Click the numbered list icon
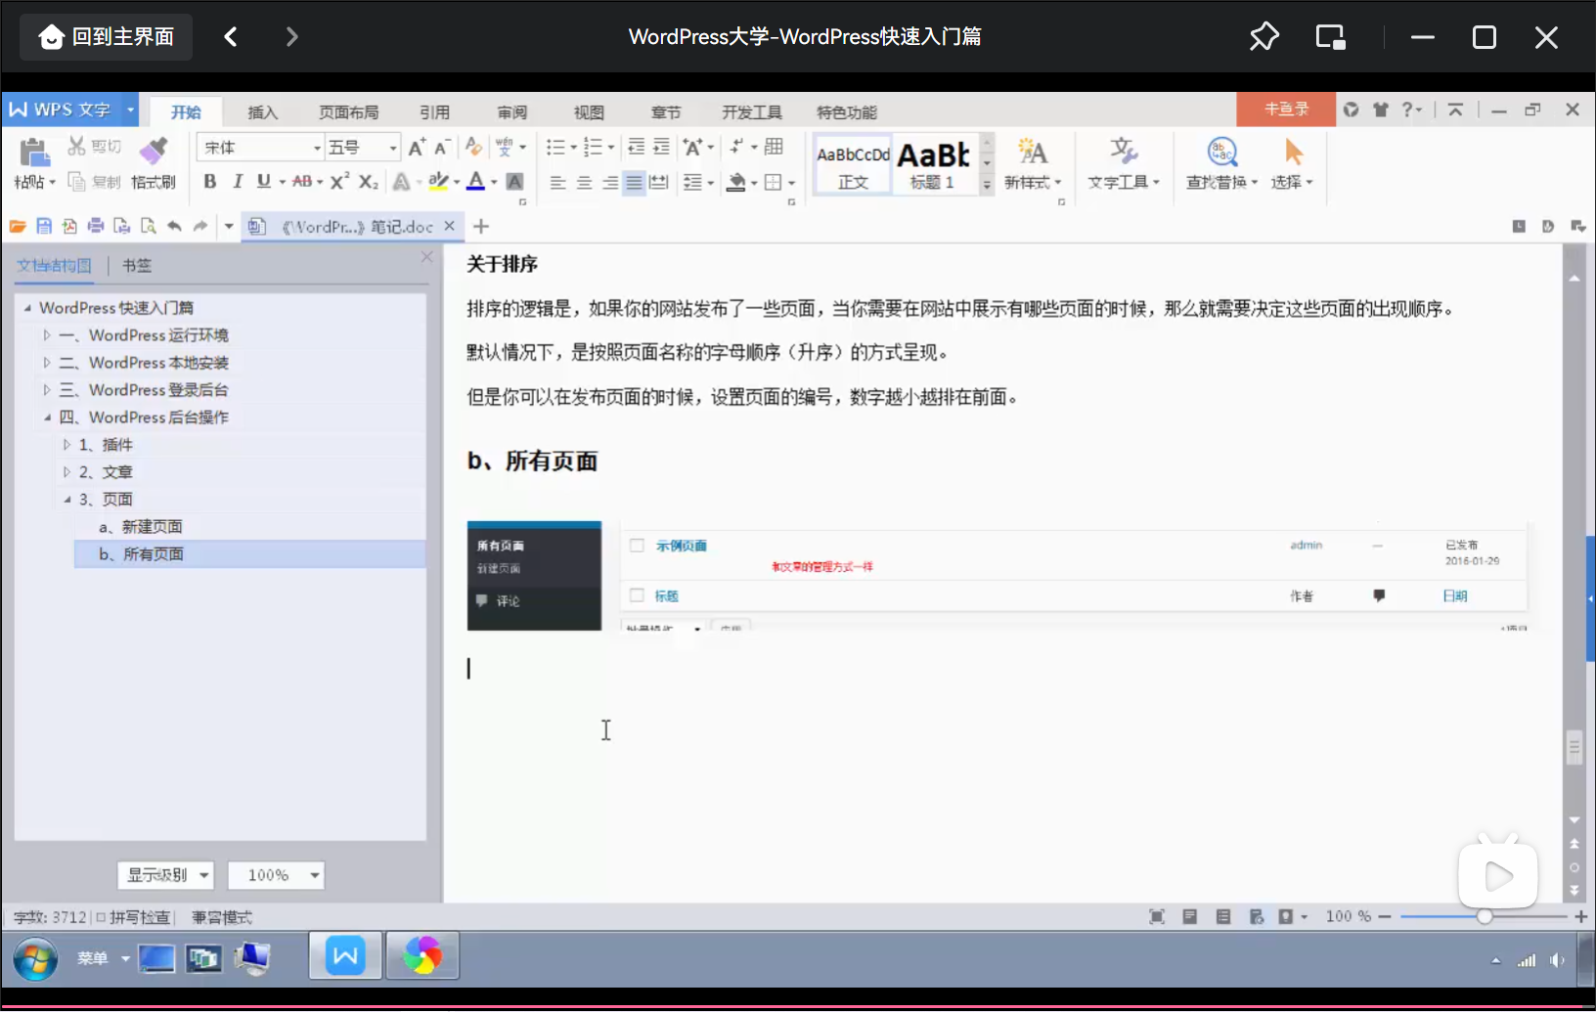Screen dimensions: 1596x1012 593,148
